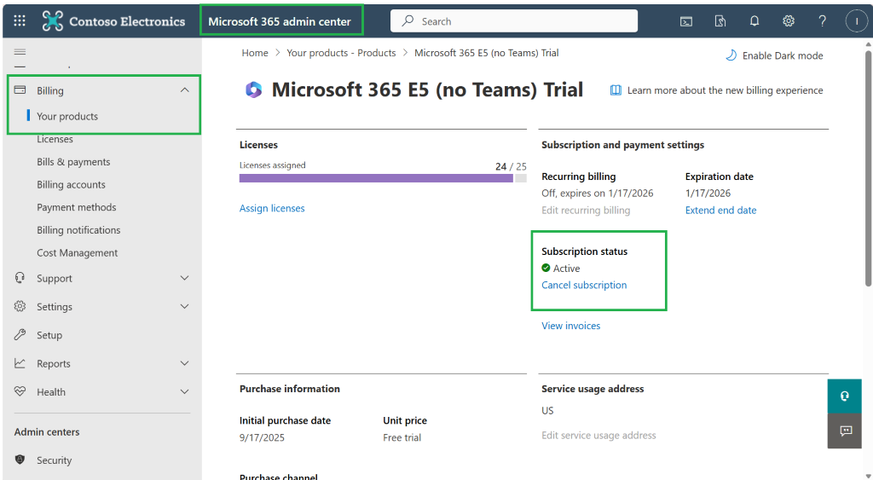Expand the Reports section chevron
The width and height of the screenshot is (873, 480).
click(x=185, y=363)
